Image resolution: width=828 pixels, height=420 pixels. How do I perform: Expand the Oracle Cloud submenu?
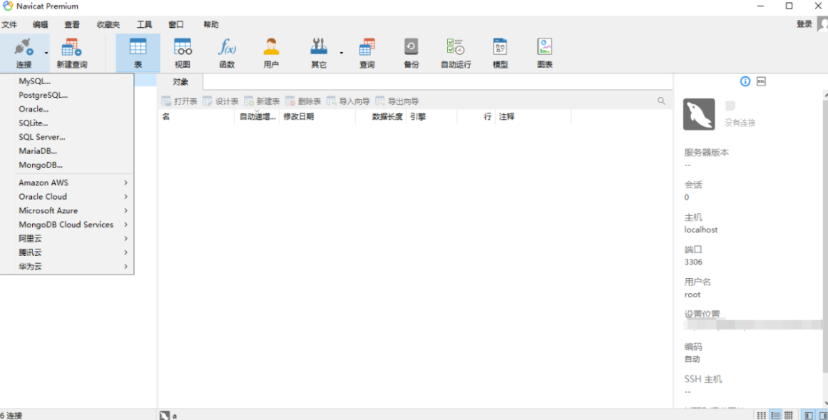click(x=67, y=197)
